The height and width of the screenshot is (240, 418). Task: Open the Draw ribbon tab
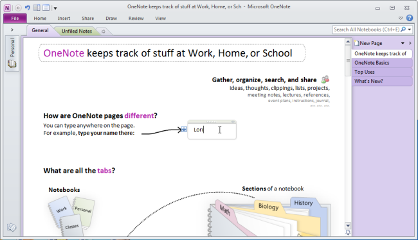tap(111, 19)
